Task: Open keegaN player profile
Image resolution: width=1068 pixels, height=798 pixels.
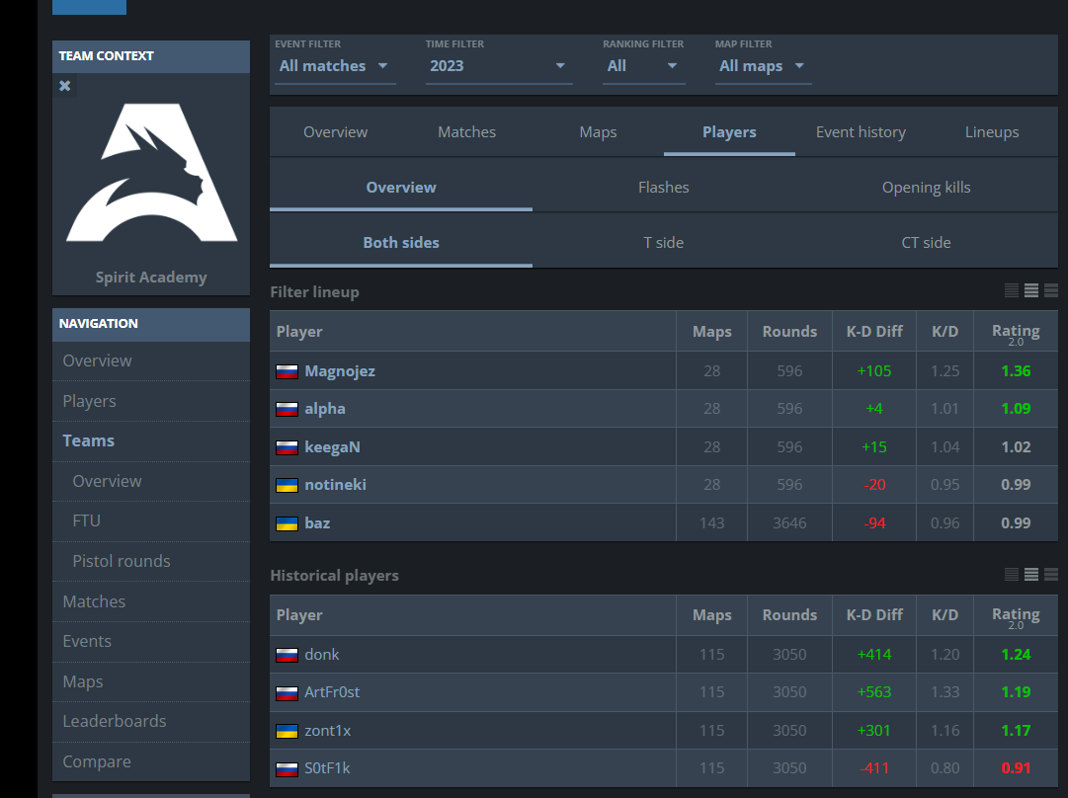Action: (x=332, y=447)
